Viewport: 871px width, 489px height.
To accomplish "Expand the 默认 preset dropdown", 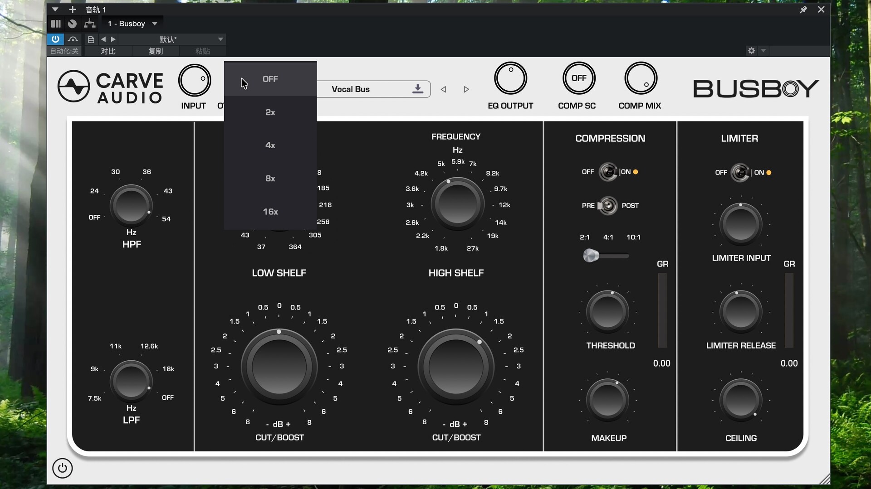I will coord(220,39).
